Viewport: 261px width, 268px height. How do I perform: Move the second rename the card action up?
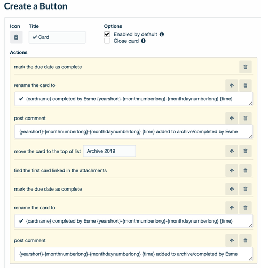(232, 208)
